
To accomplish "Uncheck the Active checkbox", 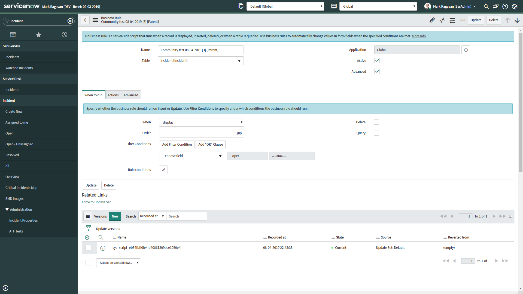I will coord(377,60).
